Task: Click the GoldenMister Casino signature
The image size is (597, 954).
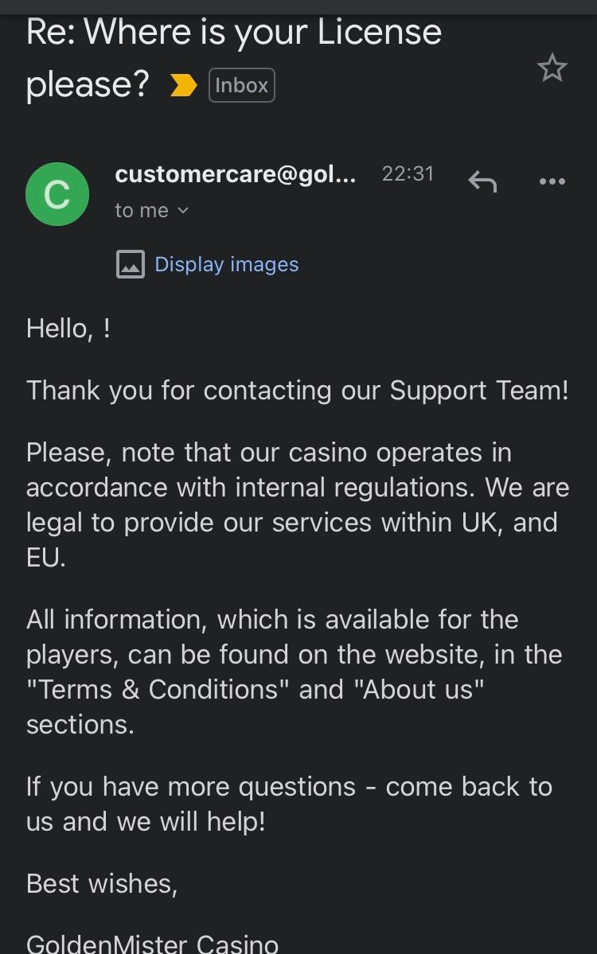Action: click(x=152, y=944)
